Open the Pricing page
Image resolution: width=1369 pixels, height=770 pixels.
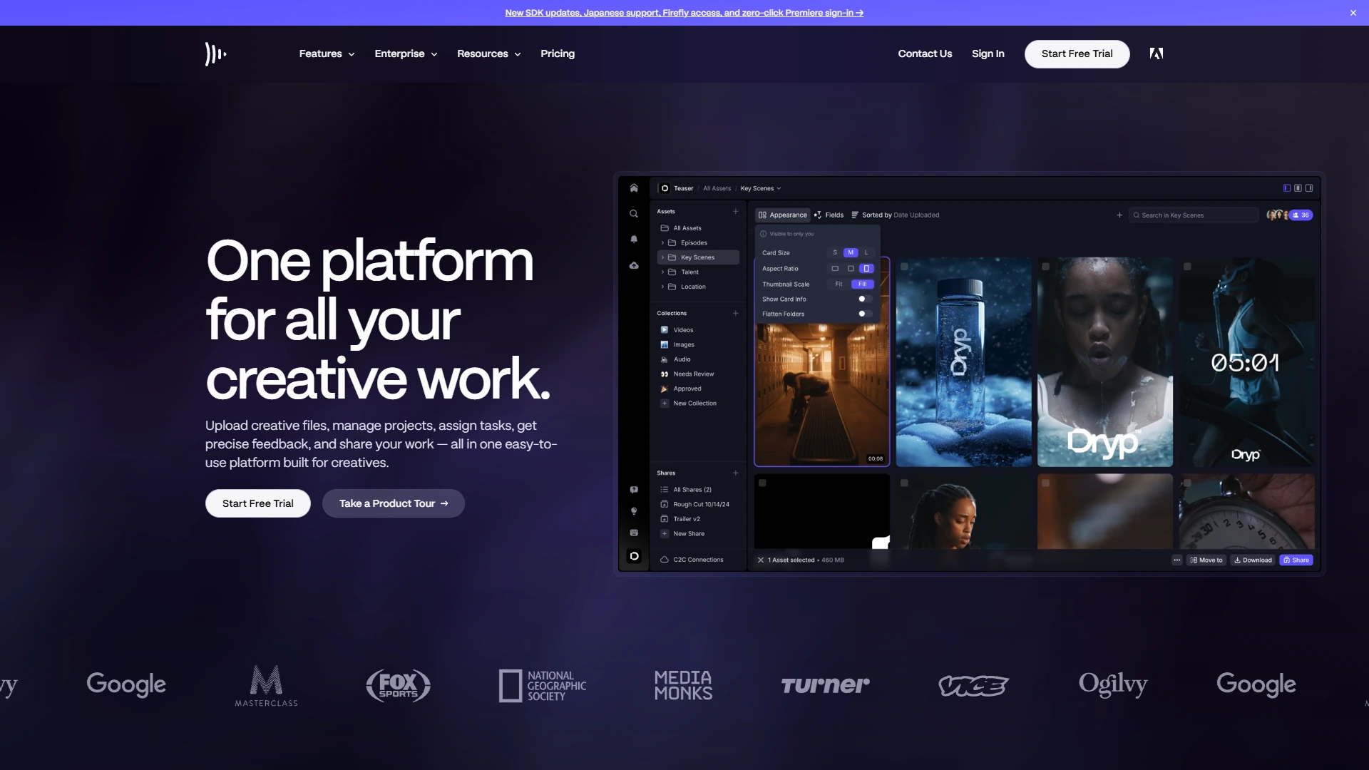coord(558,53)
